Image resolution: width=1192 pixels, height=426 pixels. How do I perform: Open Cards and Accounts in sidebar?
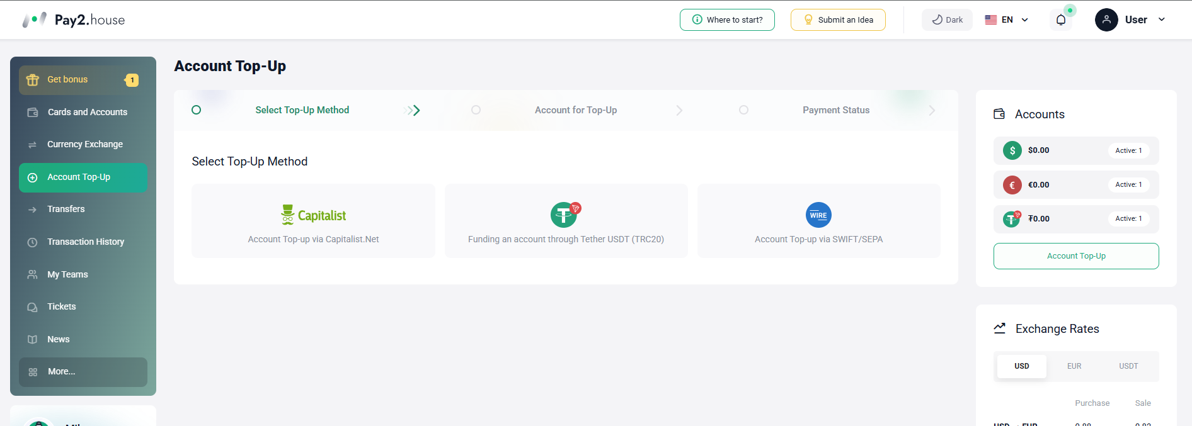[x=83, y=112]
